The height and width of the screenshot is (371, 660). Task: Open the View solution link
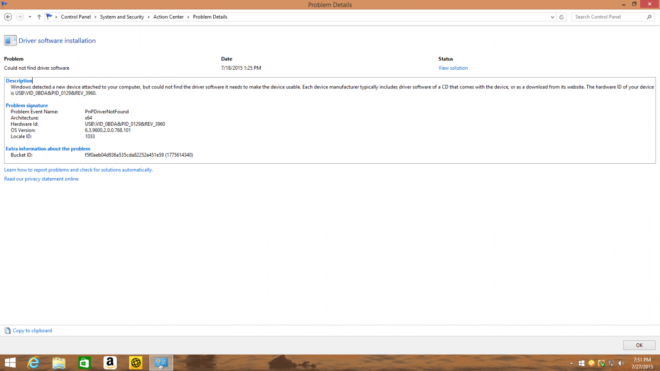click(x=453, y=68)
